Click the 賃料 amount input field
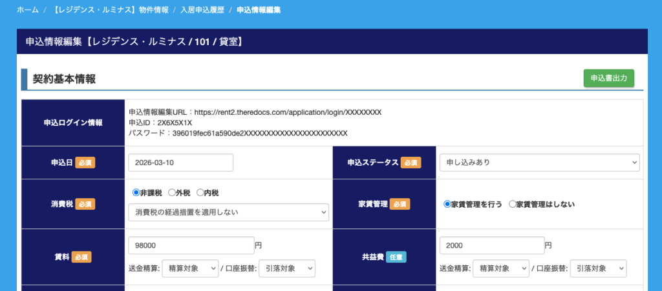This screenshot has height=291, width=662. [x=191, y=246]
